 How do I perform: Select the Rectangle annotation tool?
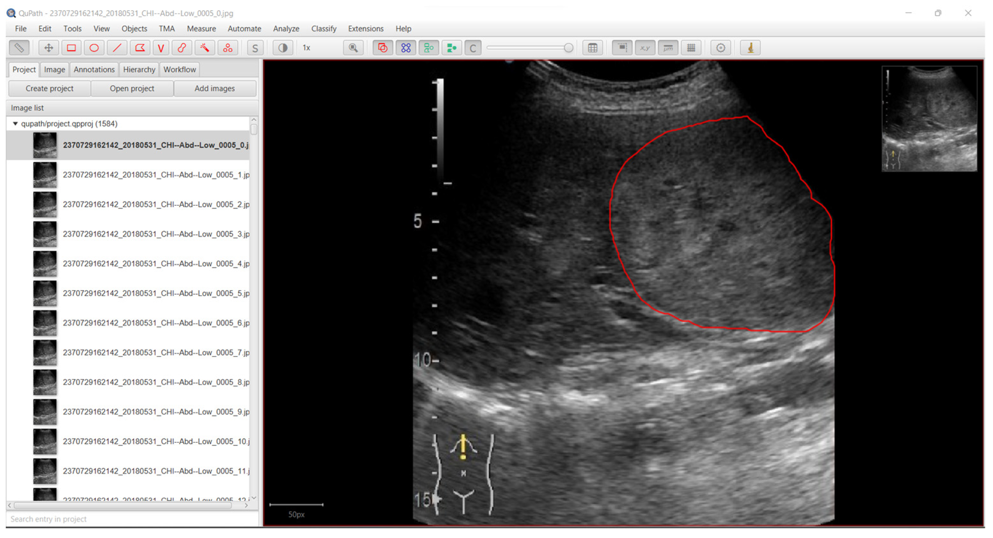click(71, 48)
